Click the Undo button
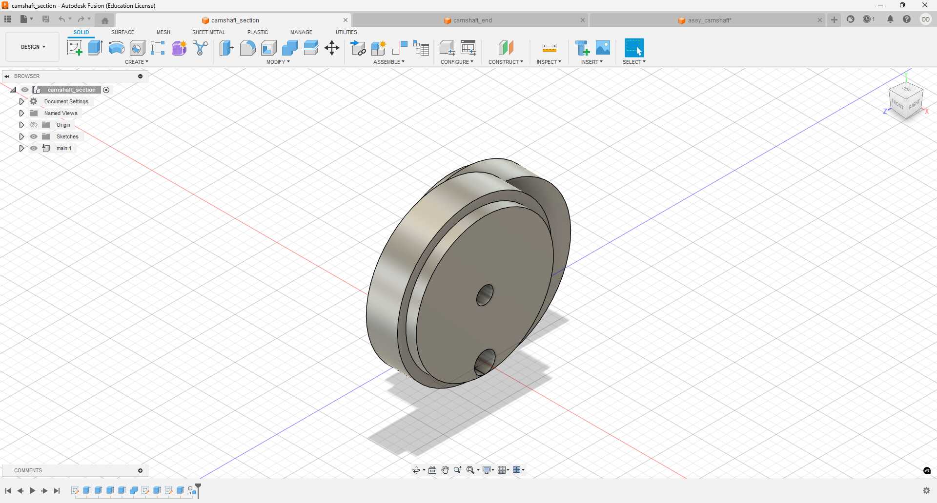The image size is (937, 503). point(61,19)
